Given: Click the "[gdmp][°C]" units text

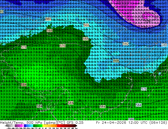Looking at the screenshot, I should (x=55, y=123).
